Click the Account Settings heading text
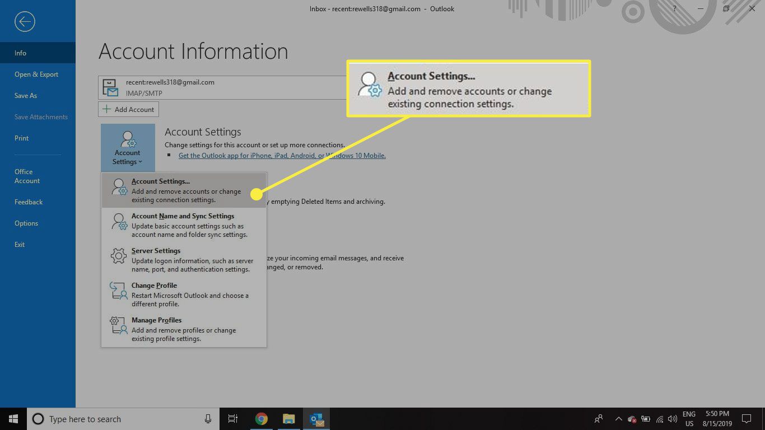This screenshot has height=430, width=765. coord(203,132)
